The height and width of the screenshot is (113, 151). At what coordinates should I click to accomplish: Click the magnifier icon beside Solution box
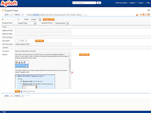tap(72, 73)
